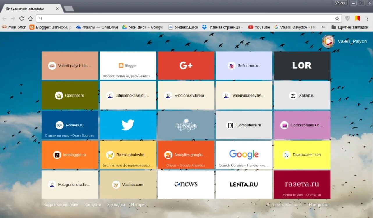
Task: Open the Distrowatch.com tile
Action: coord(302,155)
